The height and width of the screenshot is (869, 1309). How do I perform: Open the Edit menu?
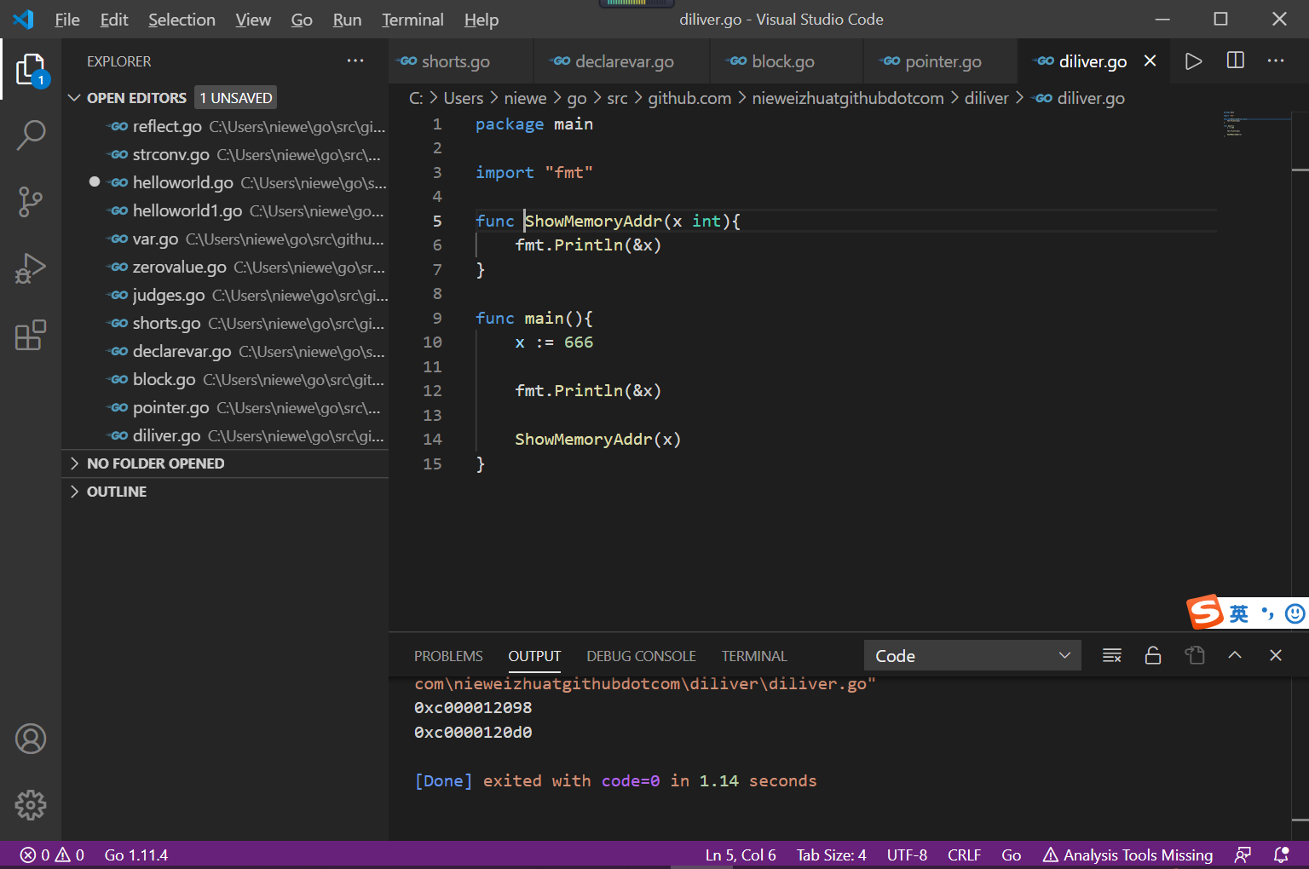[x=114, y=20]
